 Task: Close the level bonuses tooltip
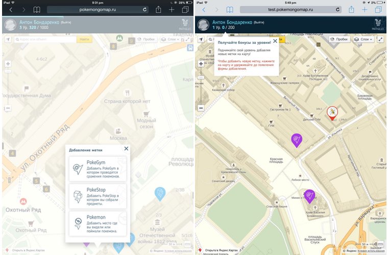click(x=275, y=41)
